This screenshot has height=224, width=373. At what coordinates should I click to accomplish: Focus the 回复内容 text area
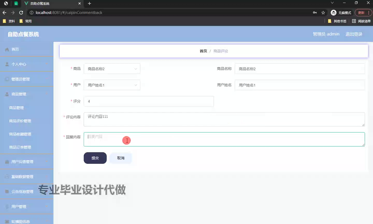[224, 139]
